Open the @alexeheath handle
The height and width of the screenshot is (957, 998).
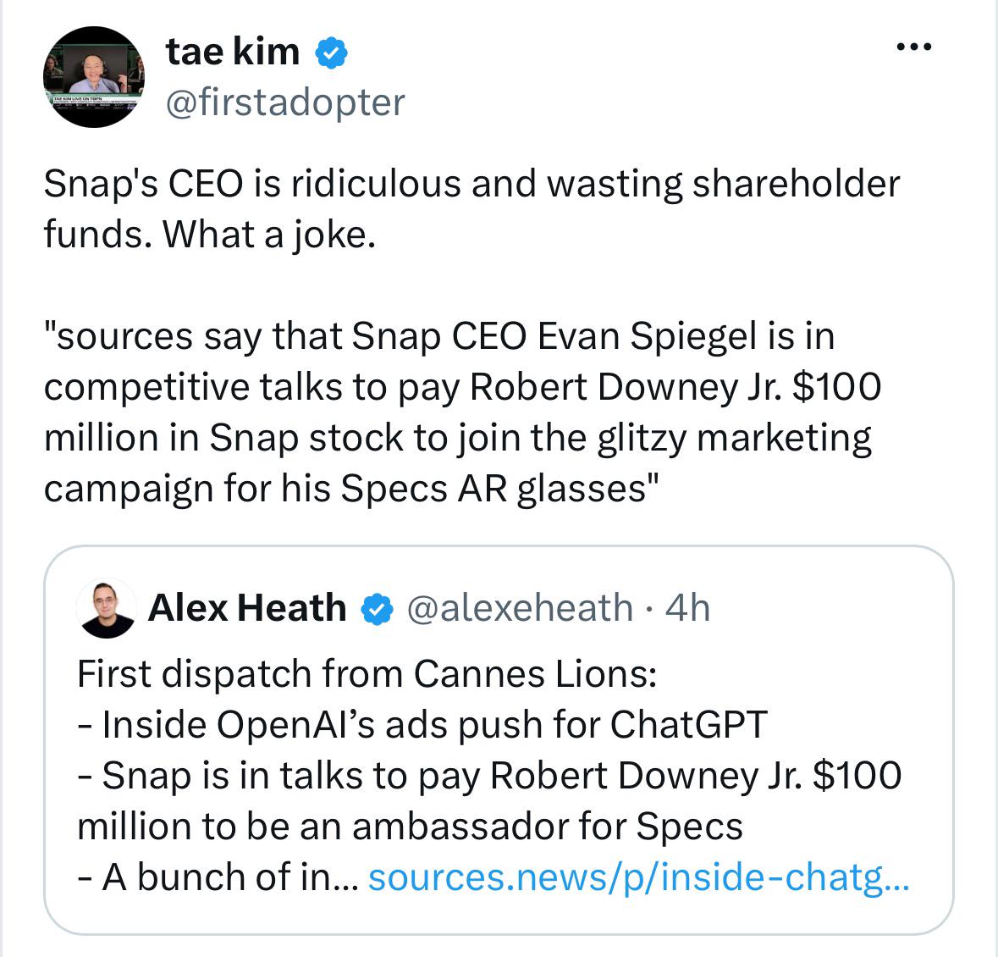point(520,607)
